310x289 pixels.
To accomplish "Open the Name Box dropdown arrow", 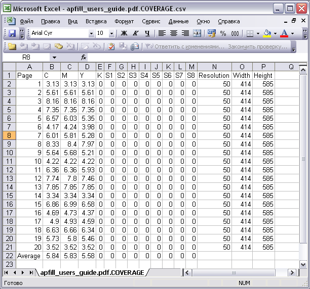I will [x=54, y=58].
